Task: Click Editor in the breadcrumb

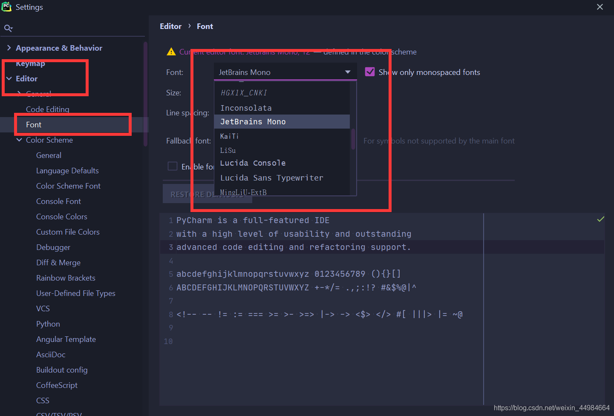Action: [x=170, y=26]
